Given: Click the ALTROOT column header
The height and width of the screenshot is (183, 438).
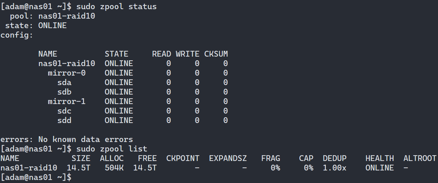Looking at the screenshot, I should tap(420, 158).
